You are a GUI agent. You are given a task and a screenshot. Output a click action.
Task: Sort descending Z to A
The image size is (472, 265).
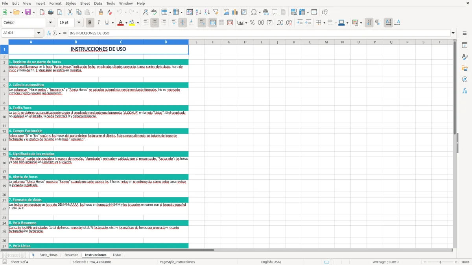(207, 12)
